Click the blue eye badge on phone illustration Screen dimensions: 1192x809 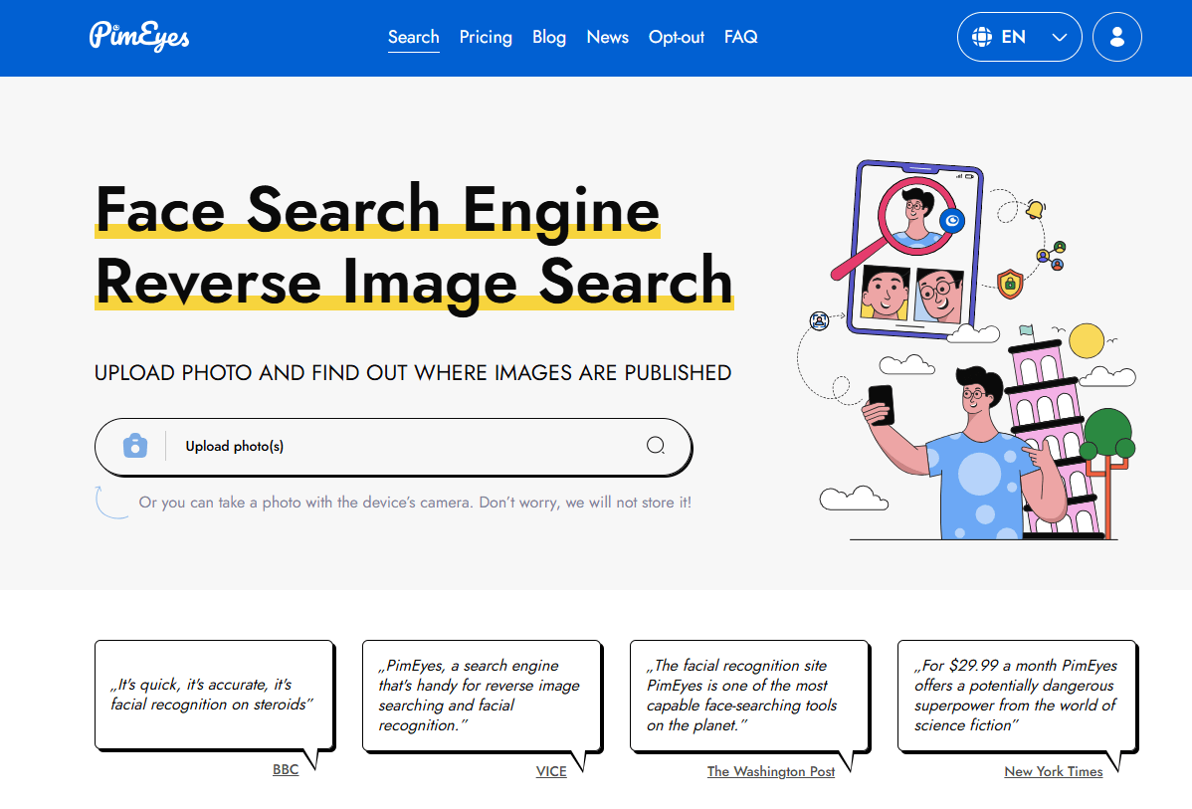pyautogui.click(x=953, y=221)
